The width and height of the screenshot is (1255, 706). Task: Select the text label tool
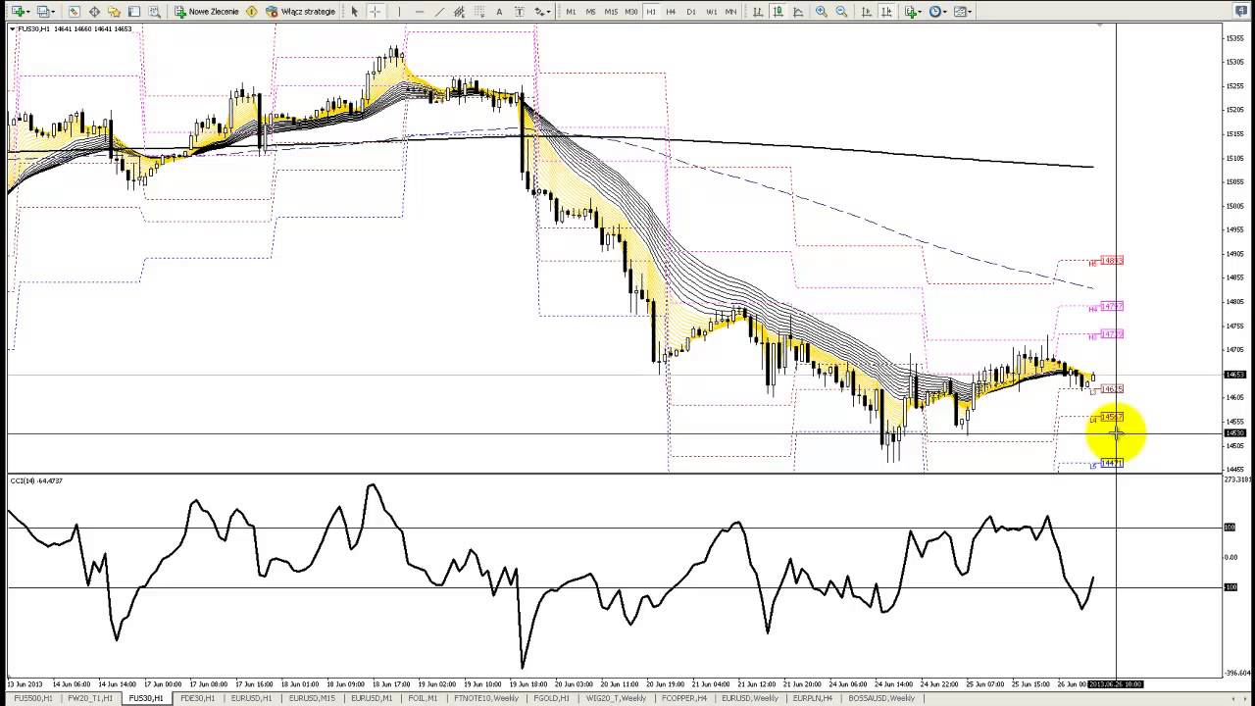click(519, 12)
